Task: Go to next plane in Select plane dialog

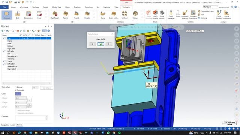Action: [x=109, y=44]
